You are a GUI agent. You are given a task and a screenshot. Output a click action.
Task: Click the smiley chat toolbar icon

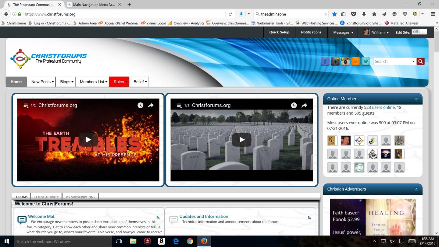394,14
